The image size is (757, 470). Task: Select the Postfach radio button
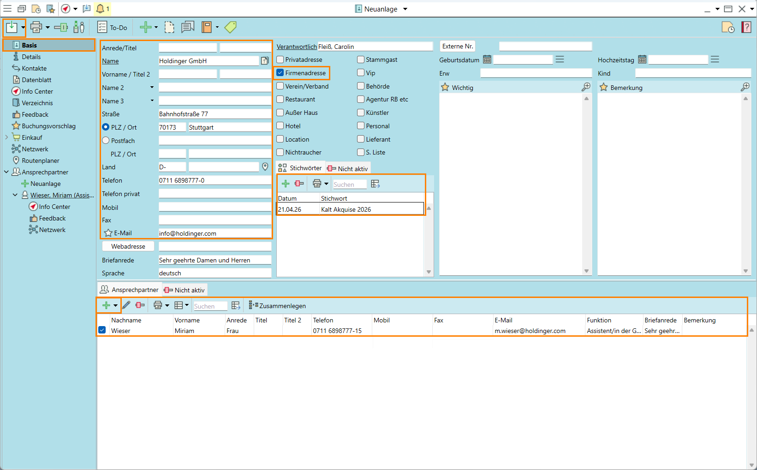pyautogui.click(x=106, y=141)
